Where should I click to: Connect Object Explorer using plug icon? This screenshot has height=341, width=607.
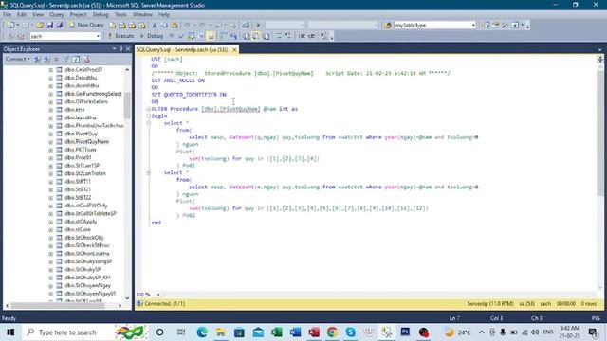click(37, 59)
